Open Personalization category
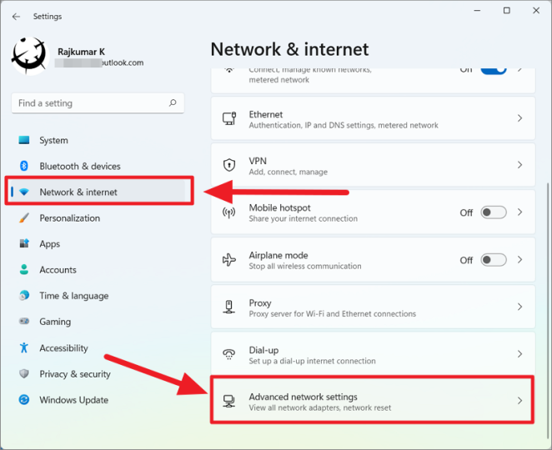552x450 pixels. coord(97,217)
